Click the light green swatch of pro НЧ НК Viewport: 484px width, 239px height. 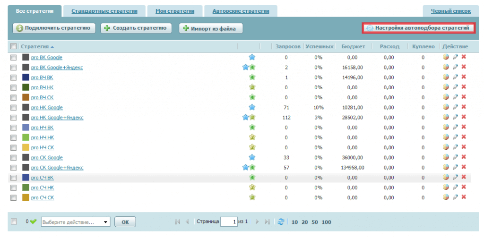(26, 137)
